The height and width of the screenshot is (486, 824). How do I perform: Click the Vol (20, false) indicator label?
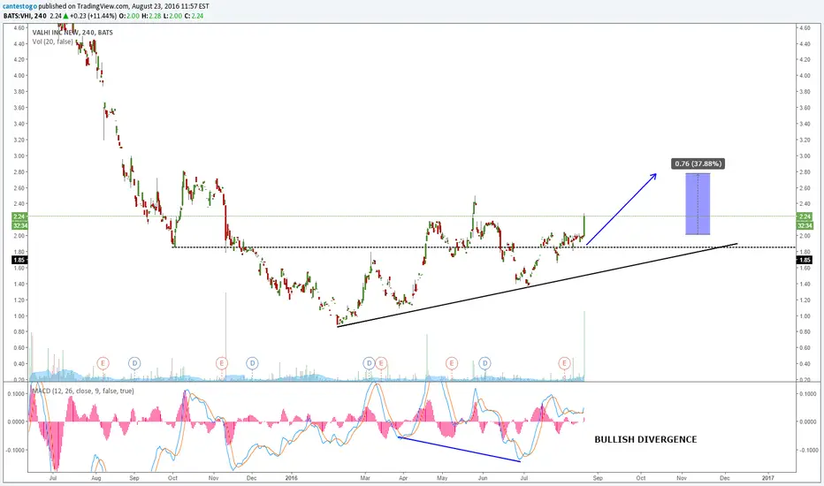[x=52, y=42]
